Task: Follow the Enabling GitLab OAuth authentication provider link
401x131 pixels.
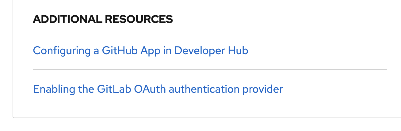Action: click(158, 89)
